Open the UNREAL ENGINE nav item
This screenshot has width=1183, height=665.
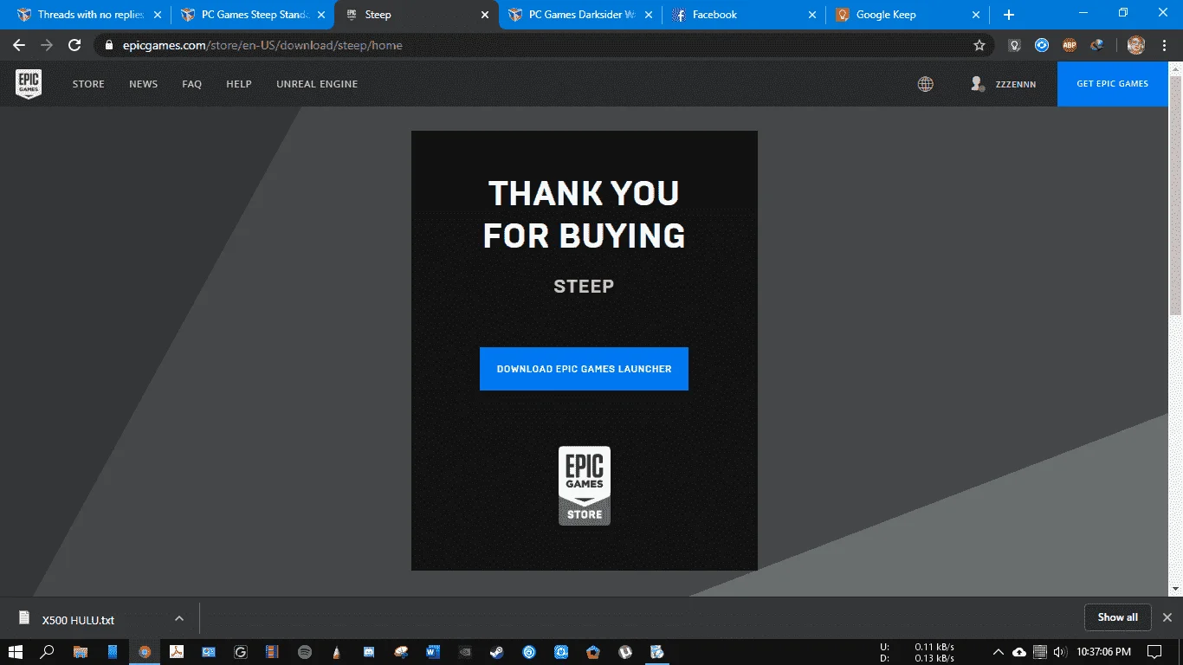pyautogui.click(x=317, y=84)
